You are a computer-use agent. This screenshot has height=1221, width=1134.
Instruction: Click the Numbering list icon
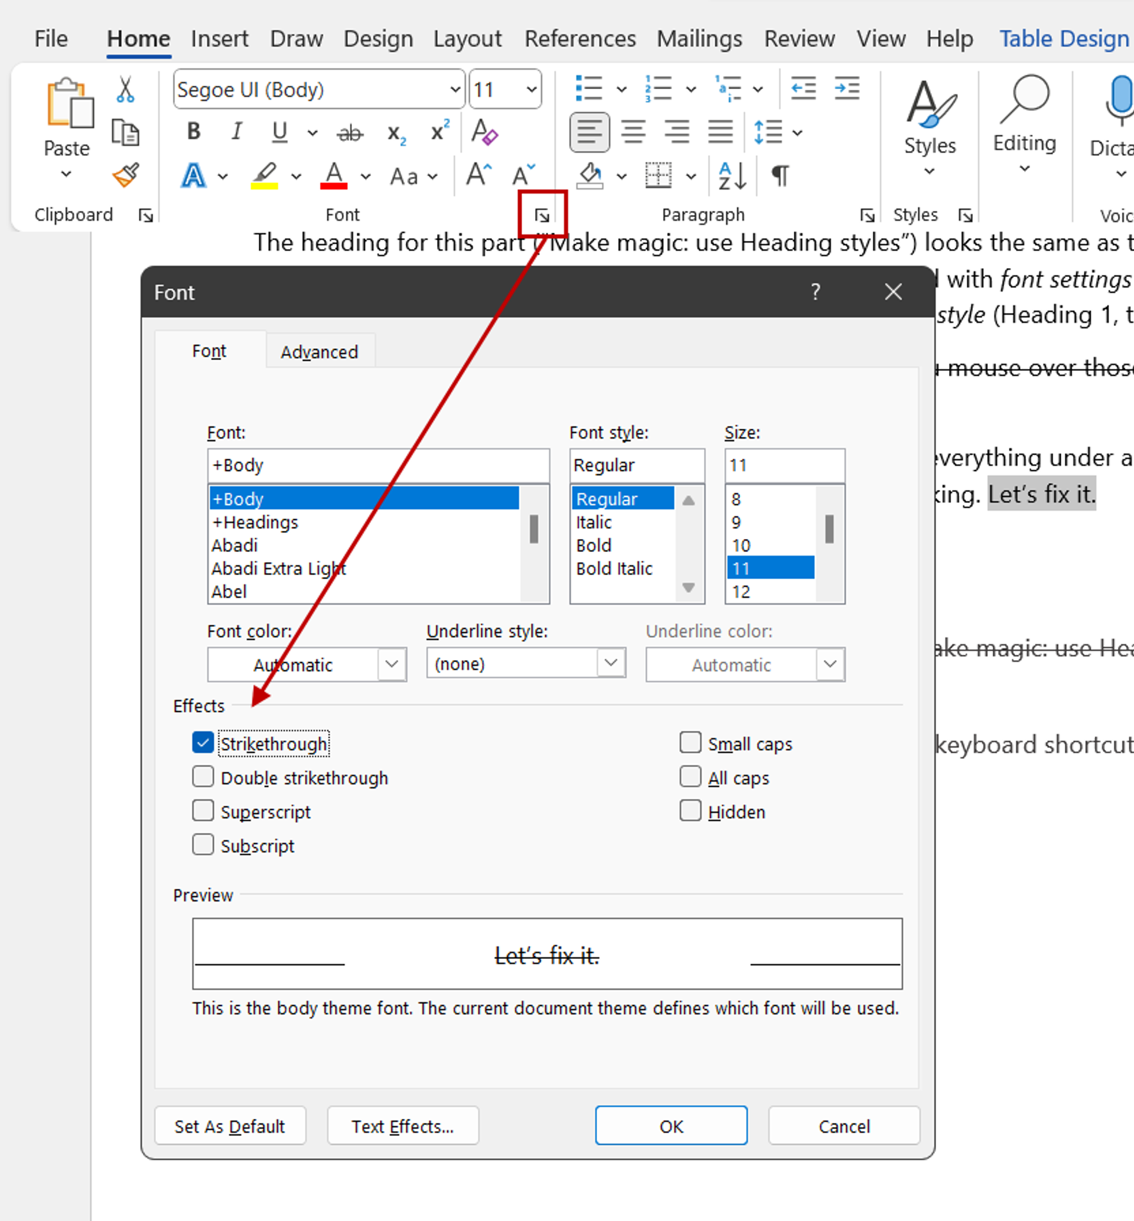click(x=659, y=89)
